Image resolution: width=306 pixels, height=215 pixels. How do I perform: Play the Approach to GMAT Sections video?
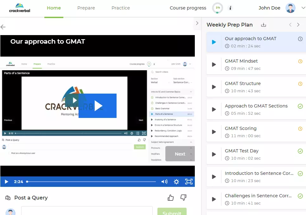coord(214,109)
